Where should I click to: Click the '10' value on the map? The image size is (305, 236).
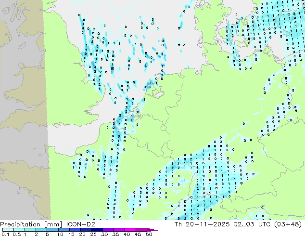[112, 68]
